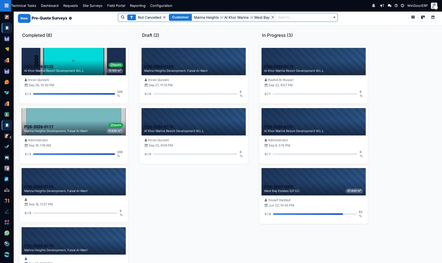Click progress bar on Sep 26 10:33 PM card
Screen dimensions: 442x263
[74, 94]
